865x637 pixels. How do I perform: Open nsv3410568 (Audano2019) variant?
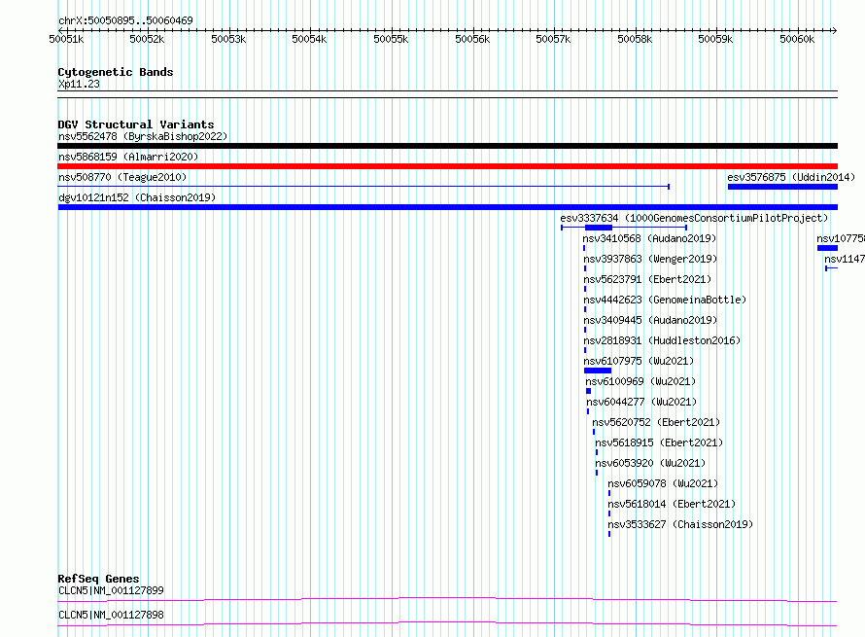tap(649, 238)
